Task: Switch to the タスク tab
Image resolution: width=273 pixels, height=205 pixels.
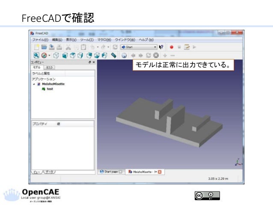Action: pos(49,67)
